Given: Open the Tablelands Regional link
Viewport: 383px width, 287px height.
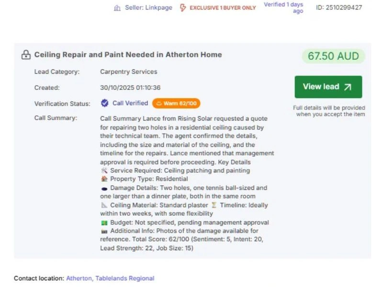Looking at the screenshot, I should point(124,278).
